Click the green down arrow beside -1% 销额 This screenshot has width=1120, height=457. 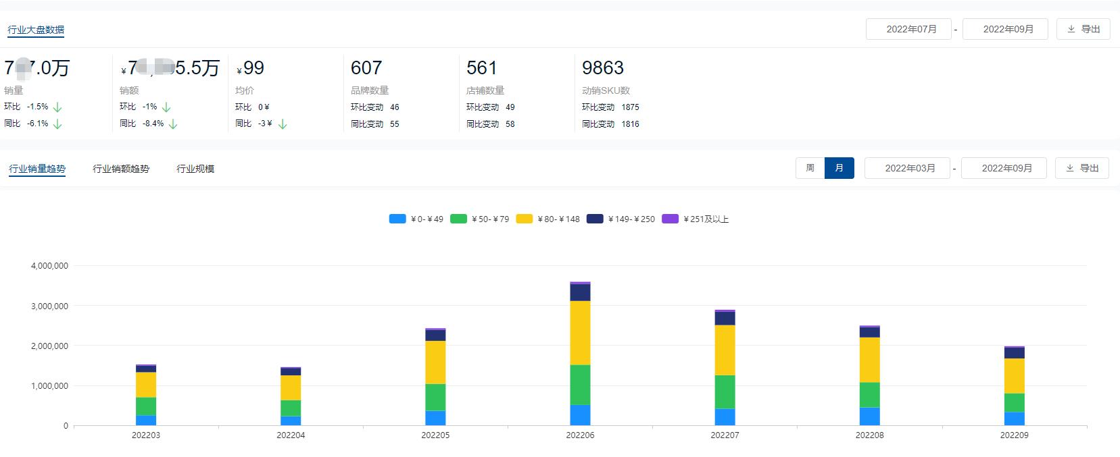click(166, 107)
